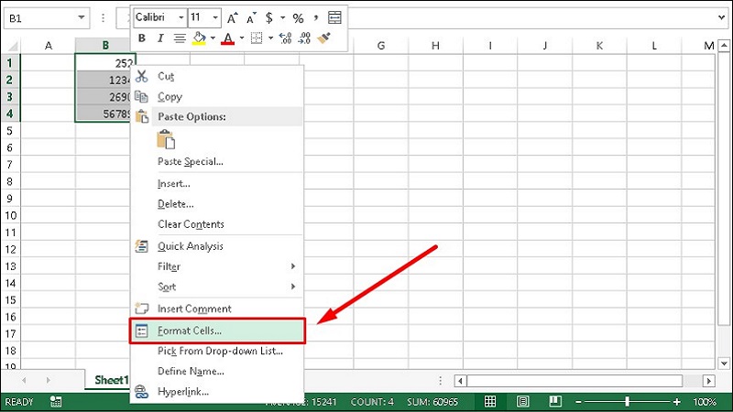The image size is (733, 412).
Task: Decrease decimal places in the mini toolbar
Action: pos(304,38)
